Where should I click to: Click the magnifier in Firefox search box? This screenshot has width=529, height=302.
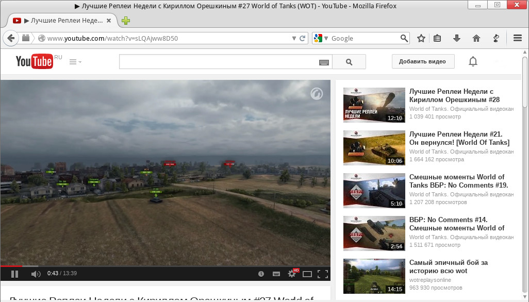point(404,38)
